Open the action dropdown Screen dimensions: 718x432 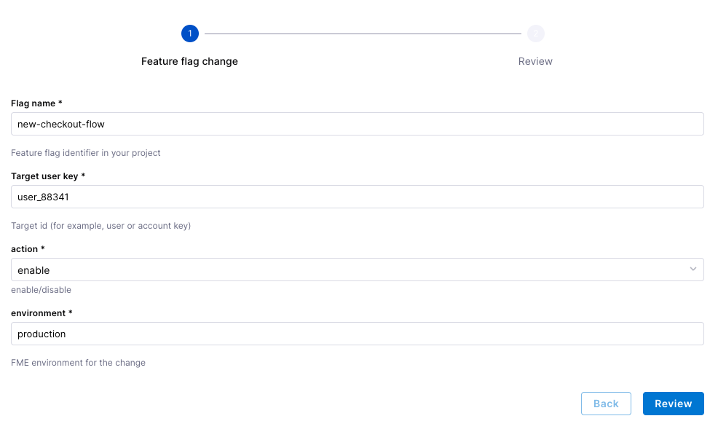(357, 270)
